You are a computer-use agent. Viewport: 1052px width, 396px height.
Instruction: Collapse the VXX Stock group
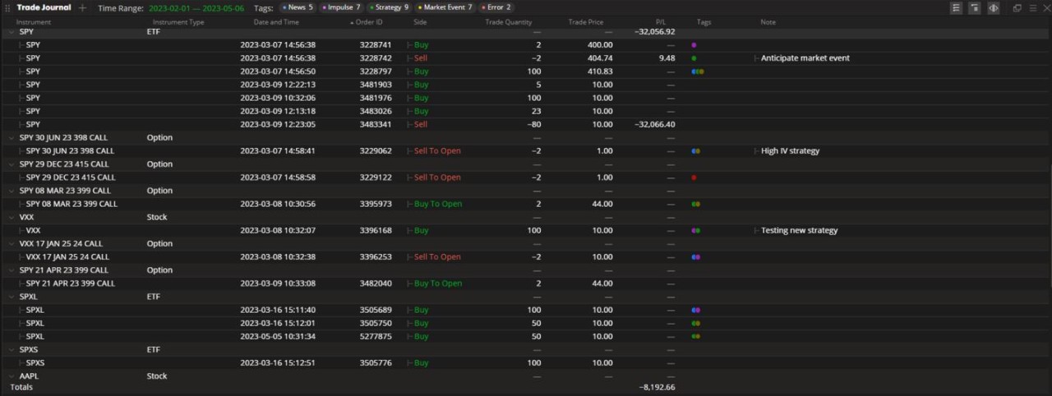pos(12,217)
